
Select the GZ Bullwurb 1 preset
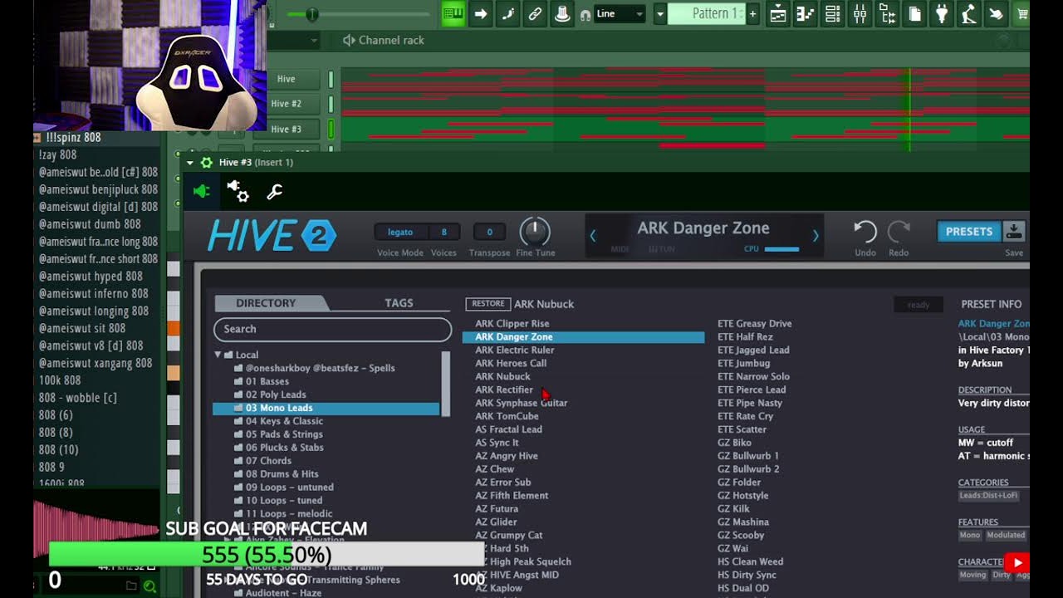click(x=748, y=456)
